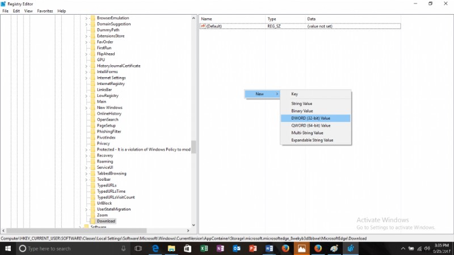Select the PhishingFilter key
The height and width of the screenshot is (255, 454).
pyautogui.click(x=109, y=131)
